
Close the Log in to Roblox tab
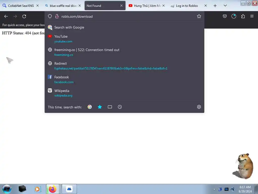206,6
